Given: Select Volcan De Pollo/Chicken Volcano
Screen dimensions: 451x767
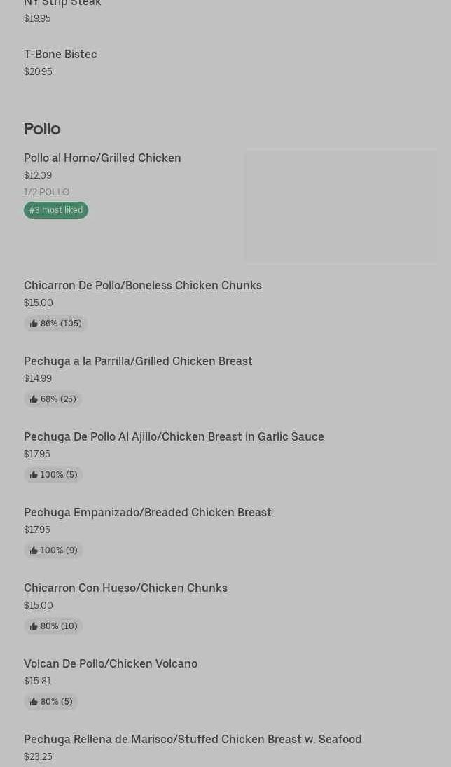Looking at the screenshot, I should pos(111,664).
